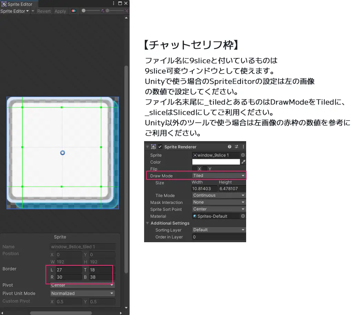Enable the Flip Y checkbox
This screenshot has height=315, width=363.
click(x=205, y=169)
